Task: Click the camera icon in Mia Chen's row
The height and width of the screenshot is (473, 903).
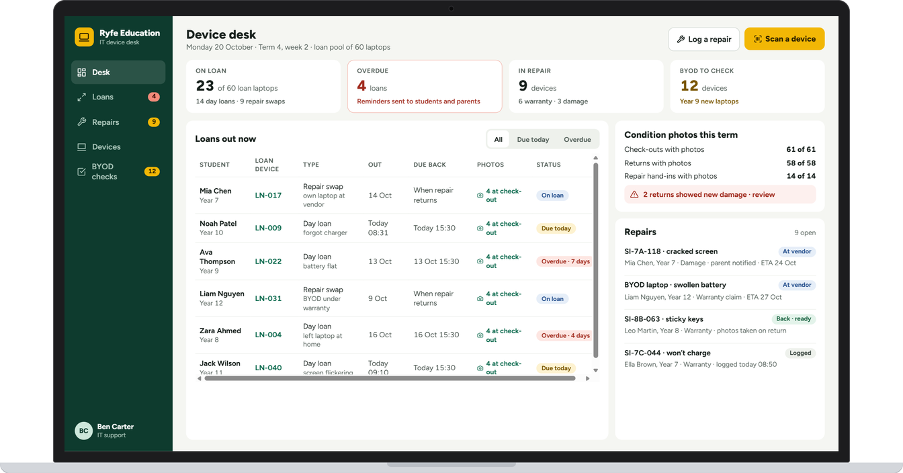Action: tap(480, 196)
